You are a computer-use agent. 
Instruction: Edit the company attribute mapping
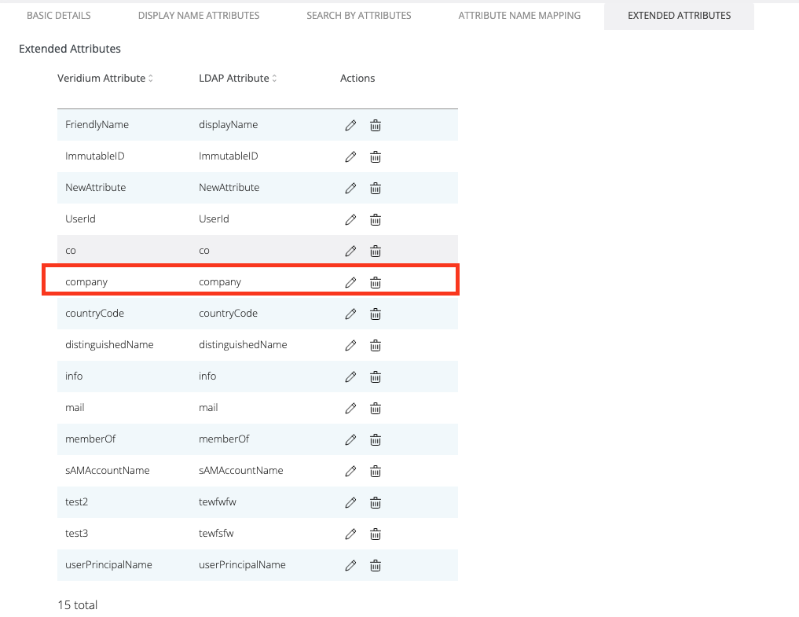351,282
